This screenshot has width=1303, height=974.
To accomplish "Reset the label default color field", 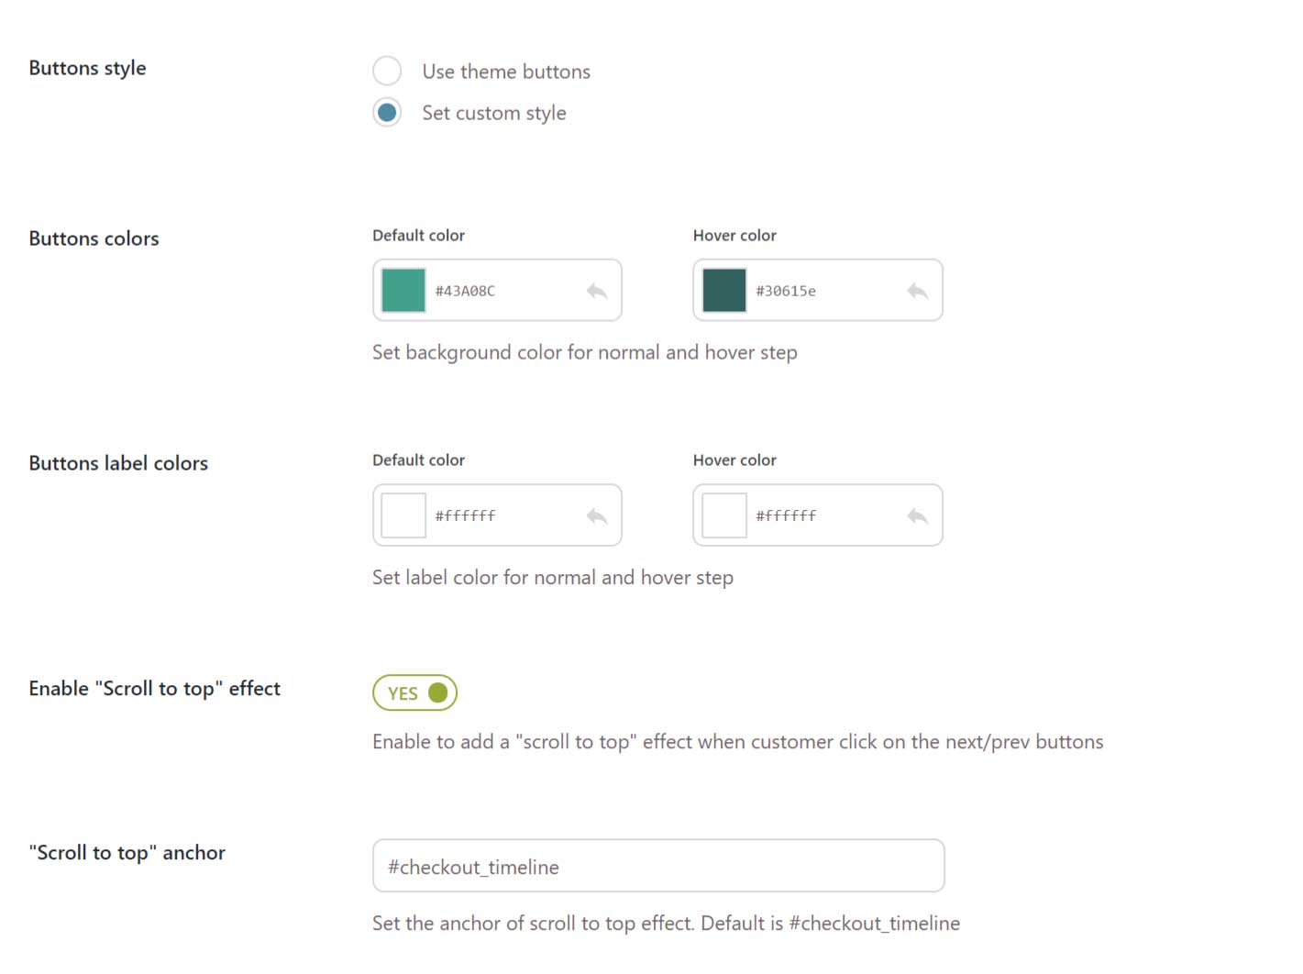I will click(x=597, y=515).
